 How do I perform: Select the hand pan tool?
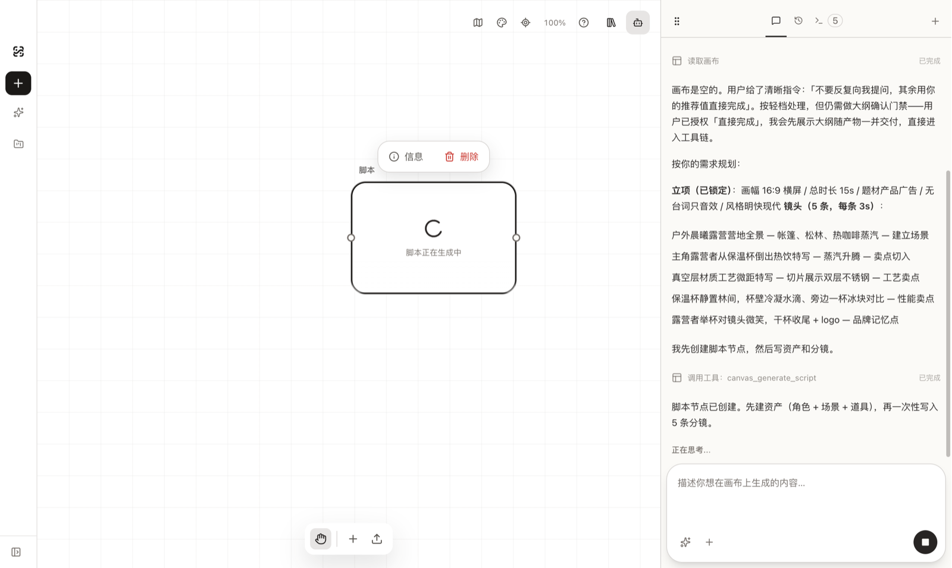tap(321, 539)
